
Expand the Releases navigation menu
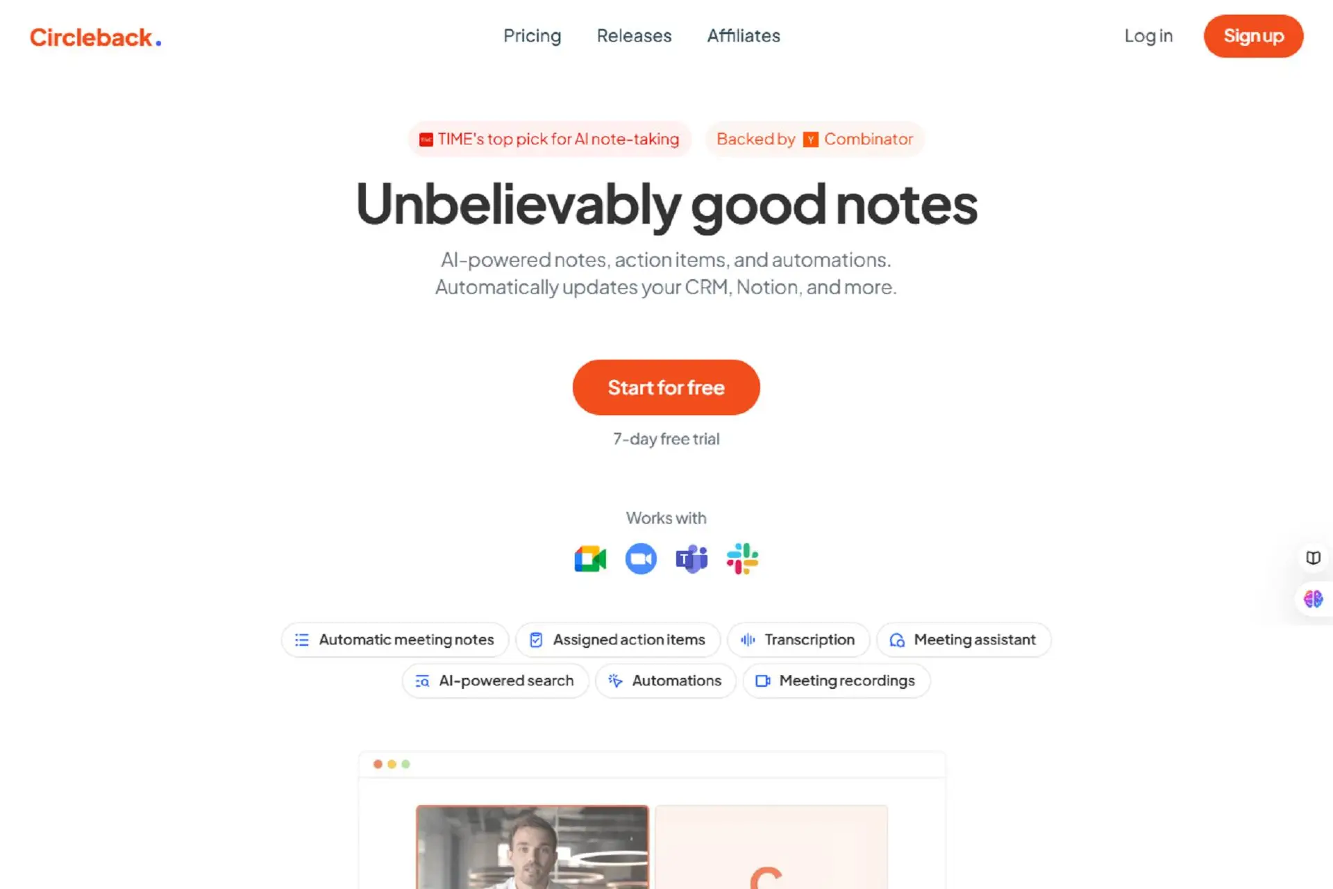click(634, 35)
